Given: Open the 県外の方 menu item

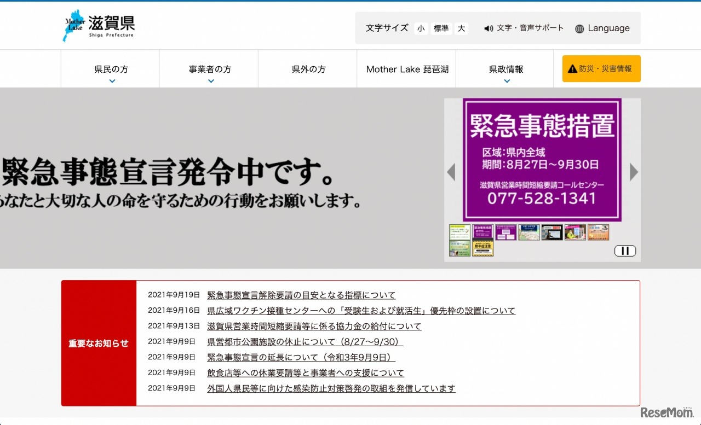Looking at the screenshot, I should (x=308, y=69).
